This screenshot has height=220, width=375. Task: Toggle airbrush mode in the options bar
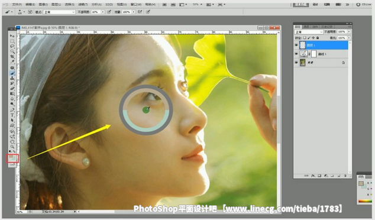[140, 12]
